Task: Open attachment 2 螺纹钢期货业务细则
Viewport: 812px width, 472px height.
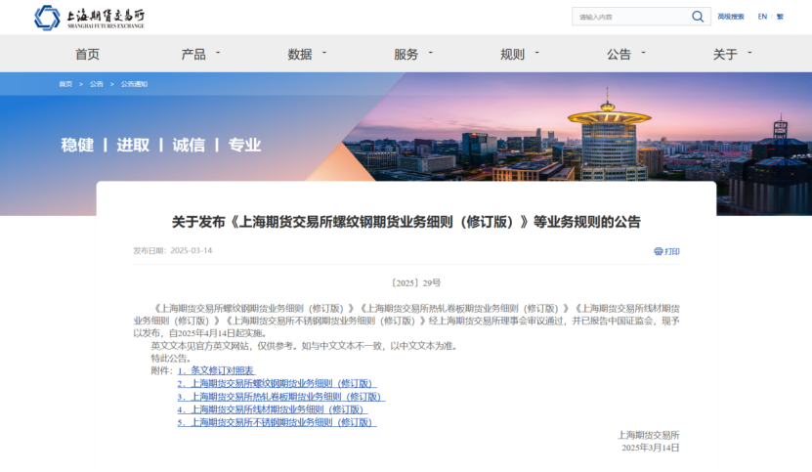Action: coord(277,383)
